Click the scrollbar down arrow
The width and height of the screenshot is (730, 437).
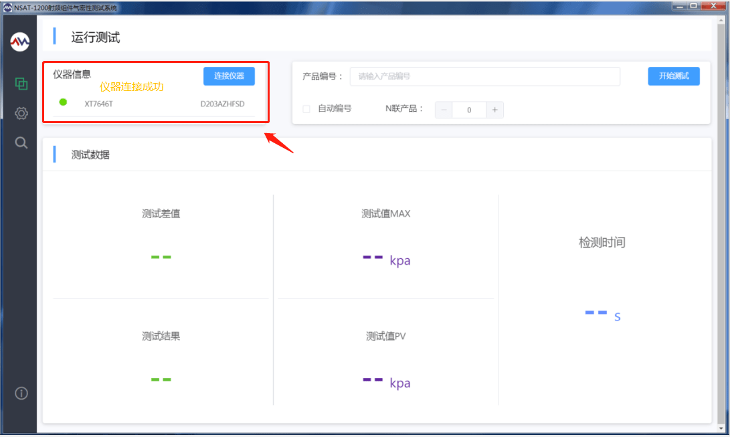721,428
